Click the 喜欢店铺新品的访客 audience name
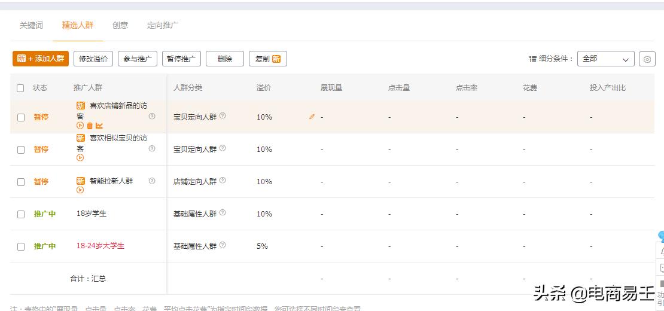This screenshot has width=664, height=311. click(x=112, y=111)
